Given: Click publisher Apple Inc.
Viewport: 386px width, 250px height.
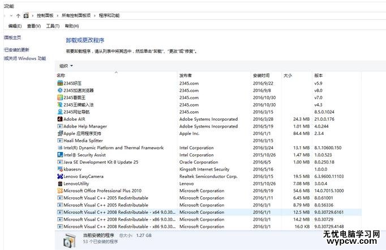Looking at the screenshot, I should tap(189, 133).
